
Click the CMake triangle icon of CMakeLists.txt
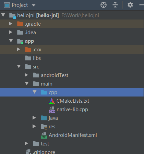pos(52,101)
